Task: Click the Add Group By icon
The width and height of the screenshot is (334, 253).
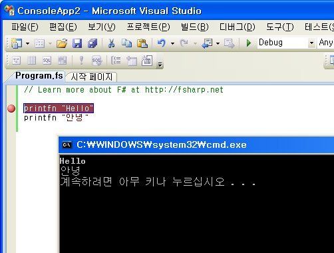Action: [116, 60]
